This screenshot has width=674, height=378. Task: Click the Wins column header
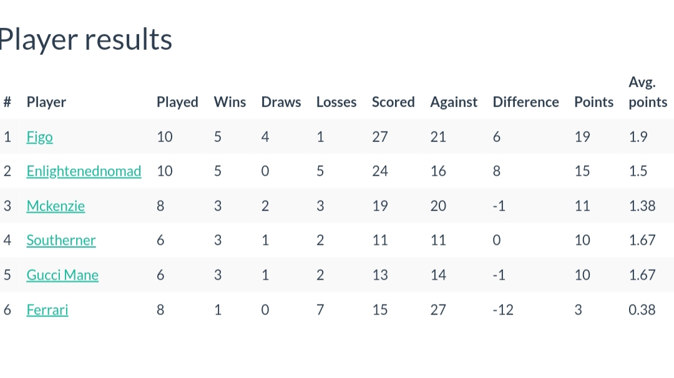coord(230,102)
